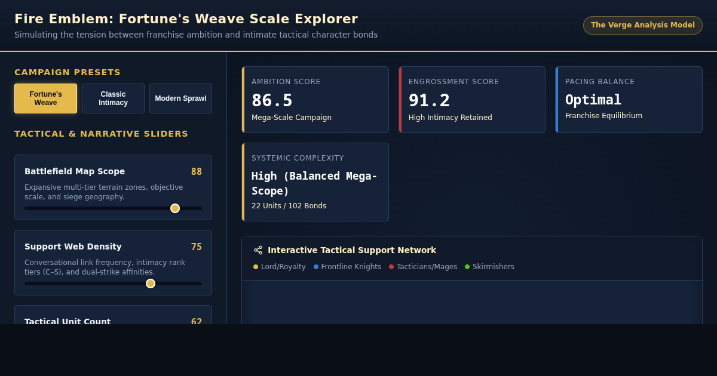The image size is (717, 376).
Task: Open the Engrossment Score card
Action: click(x=472, y=100)
